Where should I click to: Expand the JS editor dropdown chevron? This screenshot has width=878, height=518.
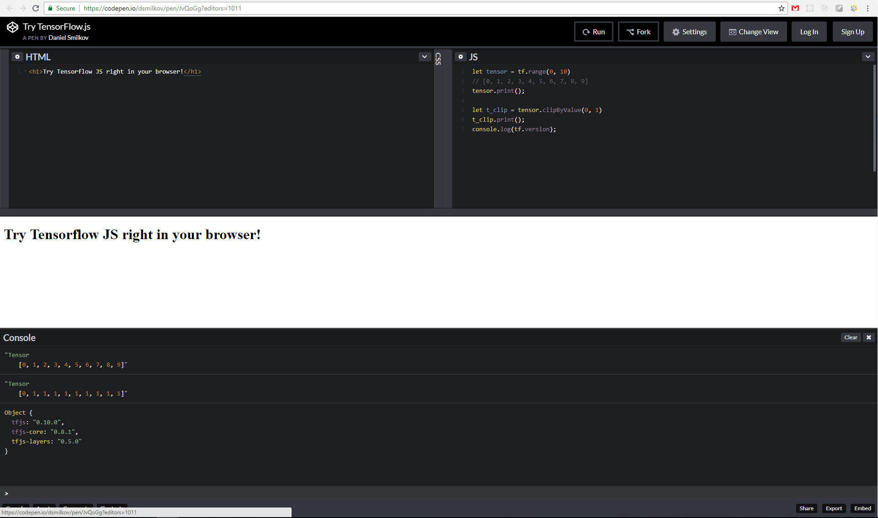point(868,57)
